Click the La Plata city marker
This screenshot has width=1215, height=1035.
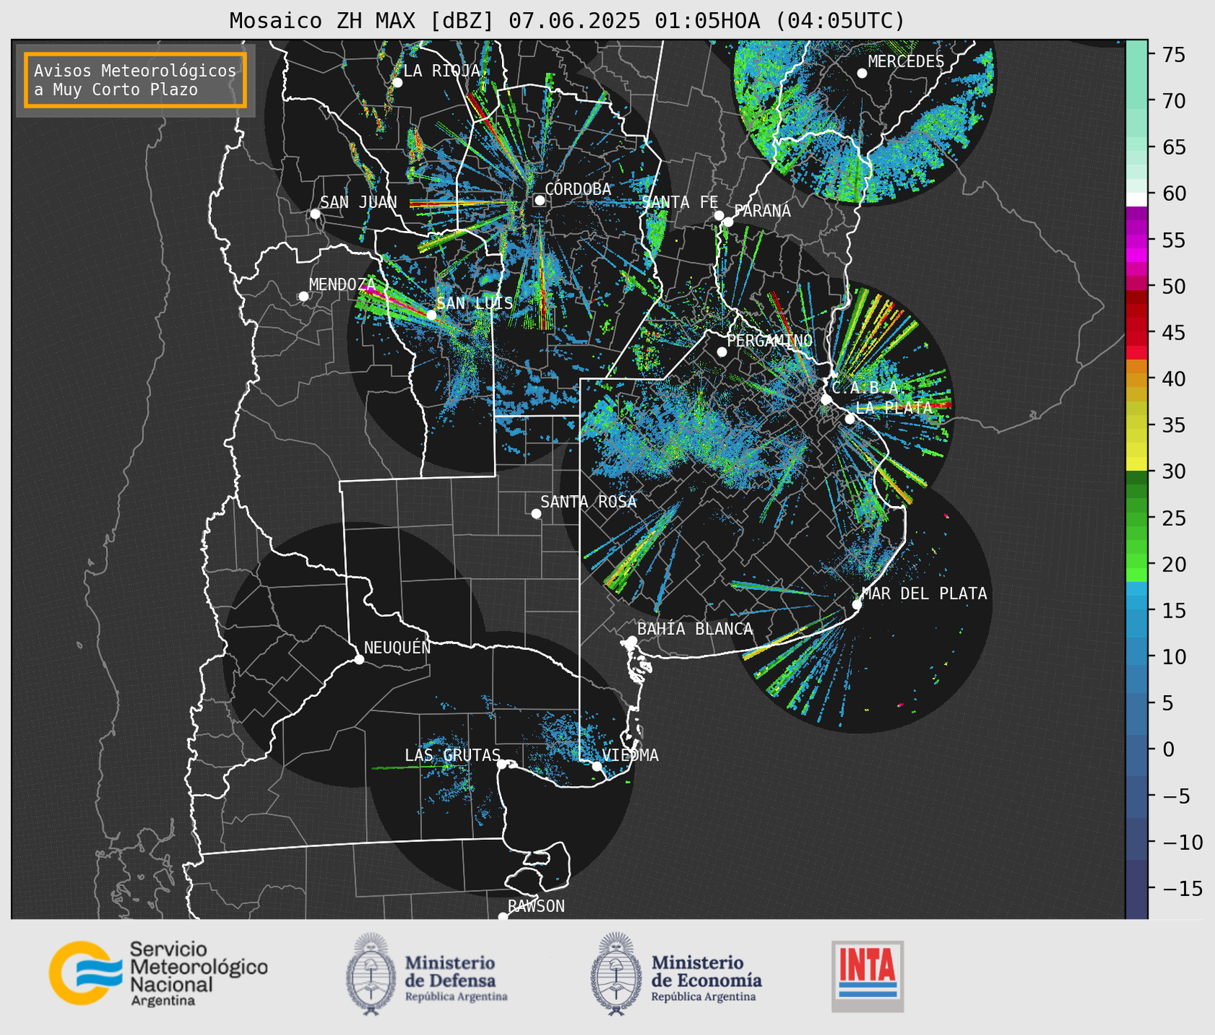[850, 419]
